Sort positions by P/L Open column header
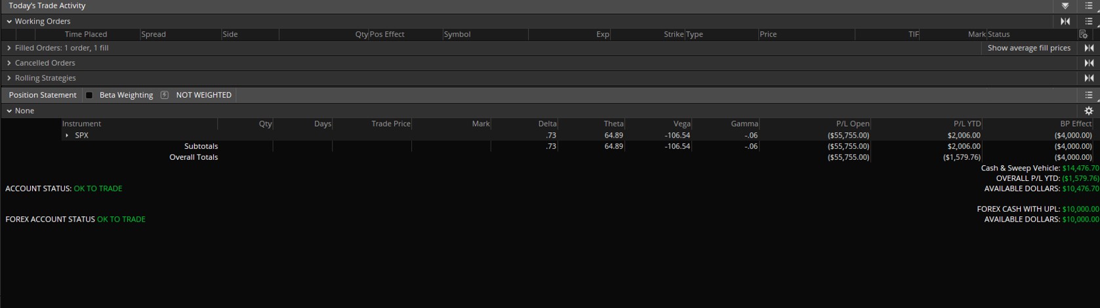This screenshot has width=1100, height=308. tap(852, 123)
